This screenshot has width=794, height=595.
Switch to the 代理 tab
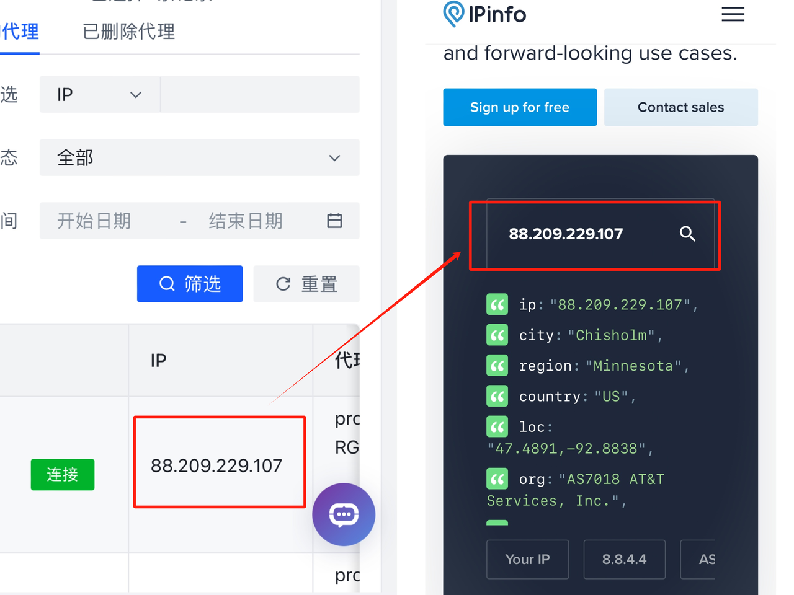tap(20, 32)
